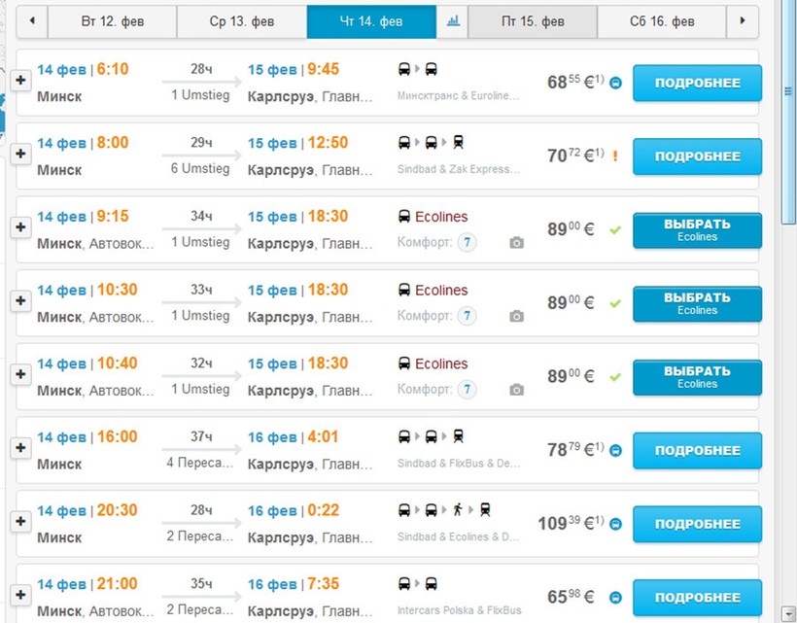This screenshot has width=797, height=623.
Task: Click comfort rating 7 badge on 10:30 trip
Action: (x=468, y=316)
